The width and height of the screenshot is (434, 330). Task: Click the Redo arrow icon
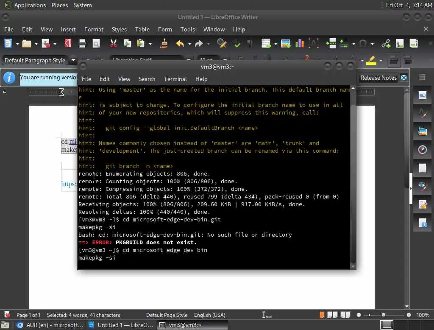199,44
